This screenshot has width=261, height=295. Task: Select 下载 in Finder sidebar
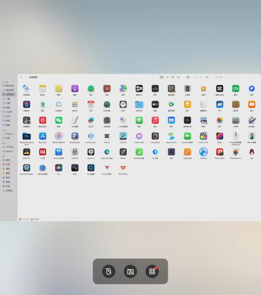[x=8, y=99]
